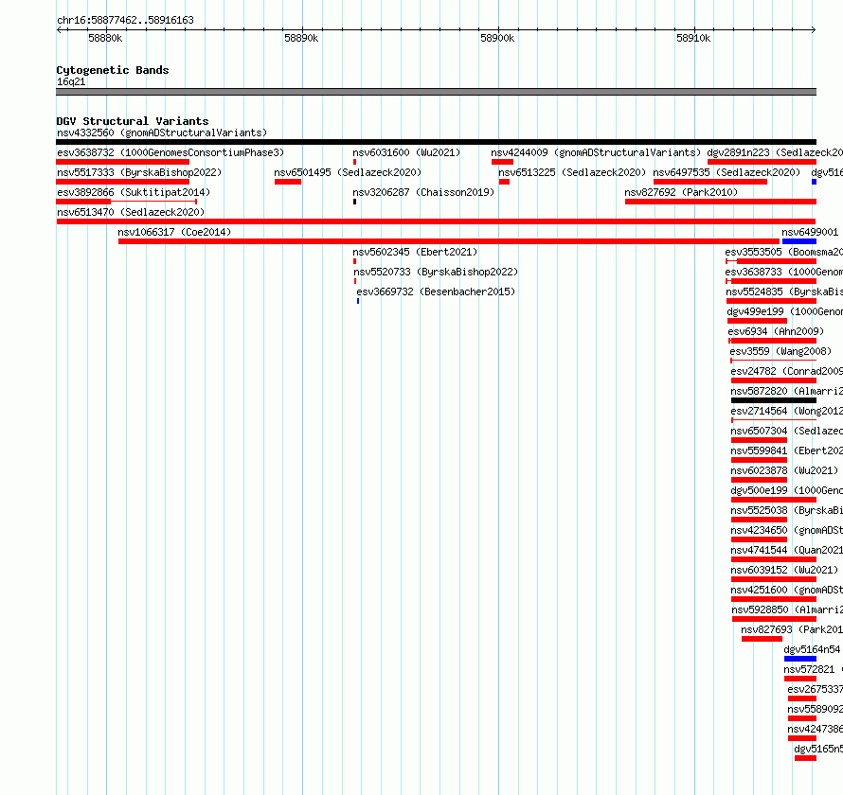Click the 58880k ruler tick label
Image resolution: width=843 pixels, height=795 pixels.
point(105,38)
